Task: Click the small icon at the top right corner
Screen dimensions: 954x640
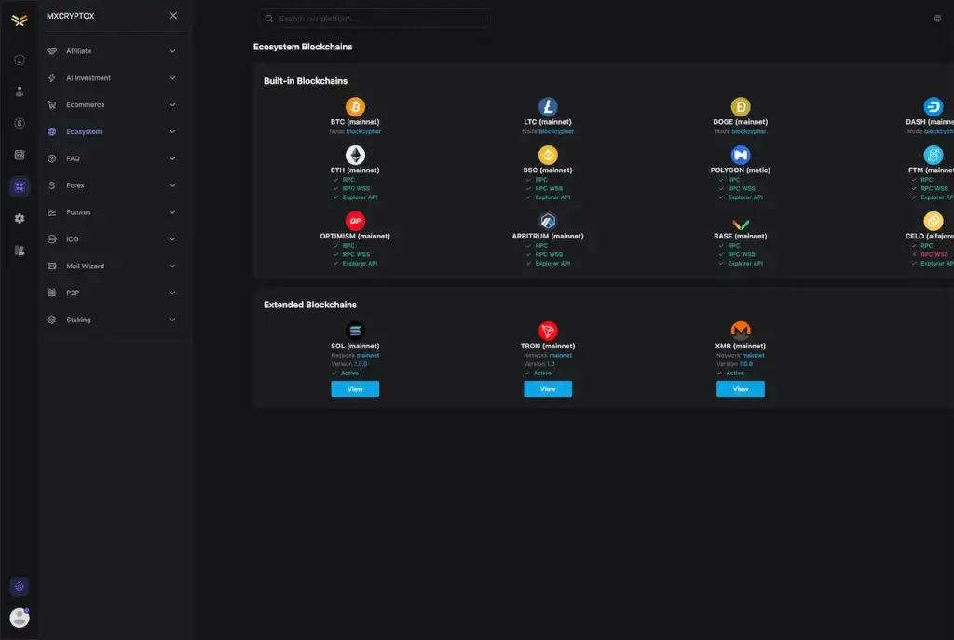Action: click(937, 19)
